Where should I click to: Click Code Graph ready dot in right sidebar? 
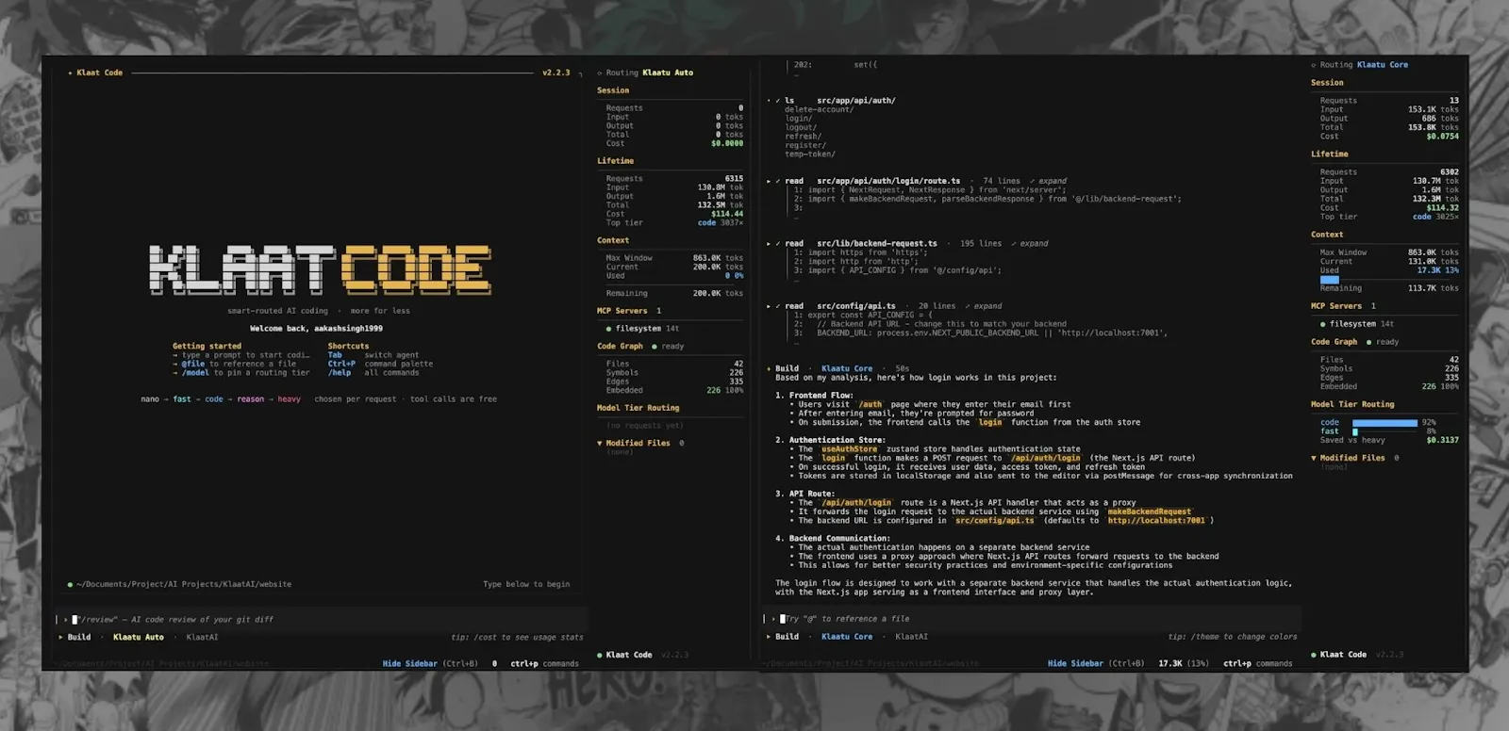[x=1368, y=342]
